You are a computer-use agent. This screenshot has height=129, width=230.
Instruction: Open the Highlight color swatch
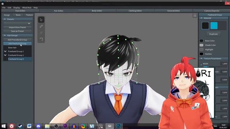[201, 49]
